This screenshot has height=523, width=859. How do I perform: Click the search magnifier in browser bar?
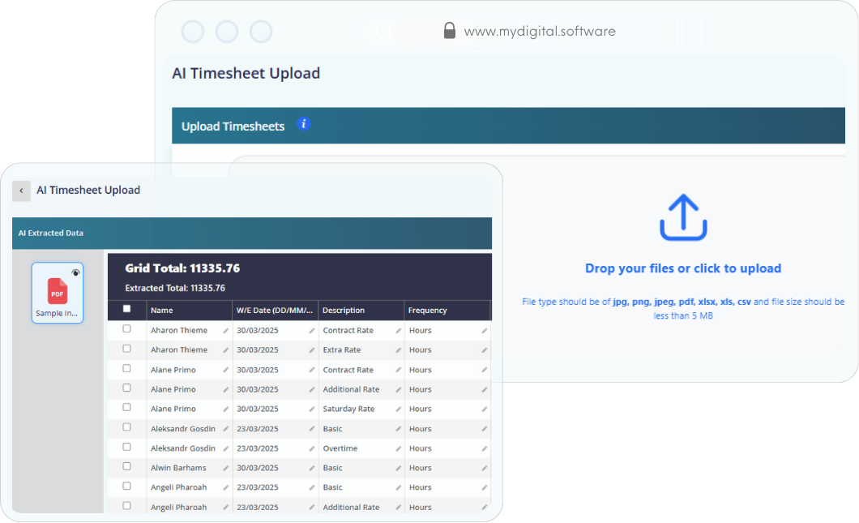384,32
